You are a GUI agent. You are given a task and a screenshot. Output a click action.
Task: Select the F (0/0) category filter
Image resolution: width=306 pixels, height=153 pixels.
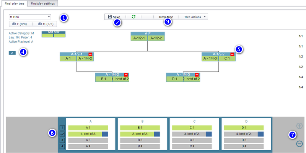coord(20,24)
